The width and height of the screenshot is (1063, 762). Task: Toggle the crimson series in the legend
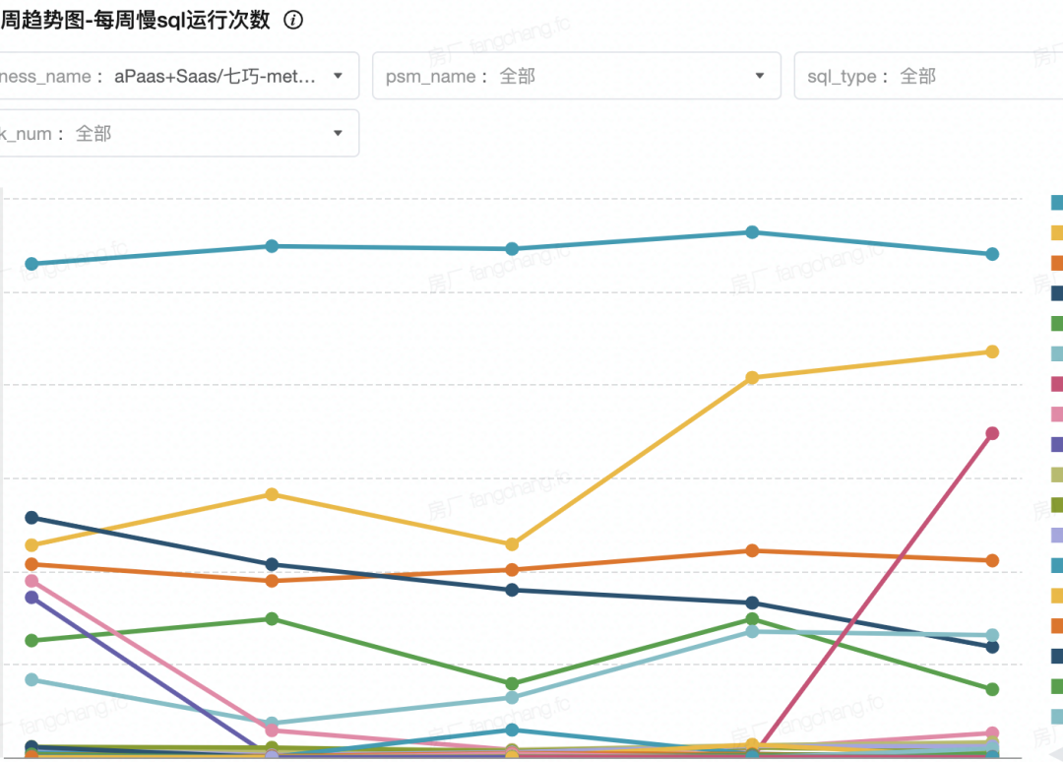(1057, 384)
